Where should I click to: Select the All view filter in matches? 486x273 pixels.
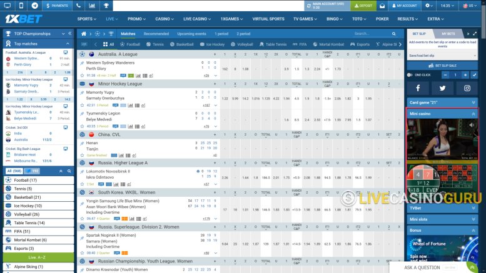pos(108,44)
